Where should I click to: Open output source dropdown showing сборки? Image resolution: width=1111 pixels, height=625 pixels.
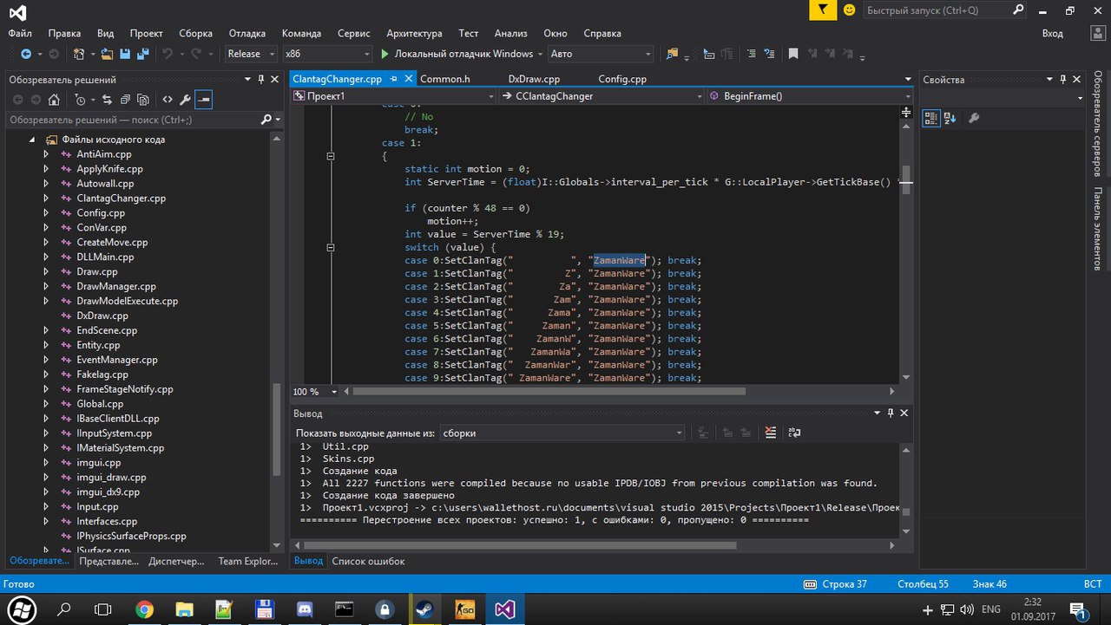pos(562,433)
